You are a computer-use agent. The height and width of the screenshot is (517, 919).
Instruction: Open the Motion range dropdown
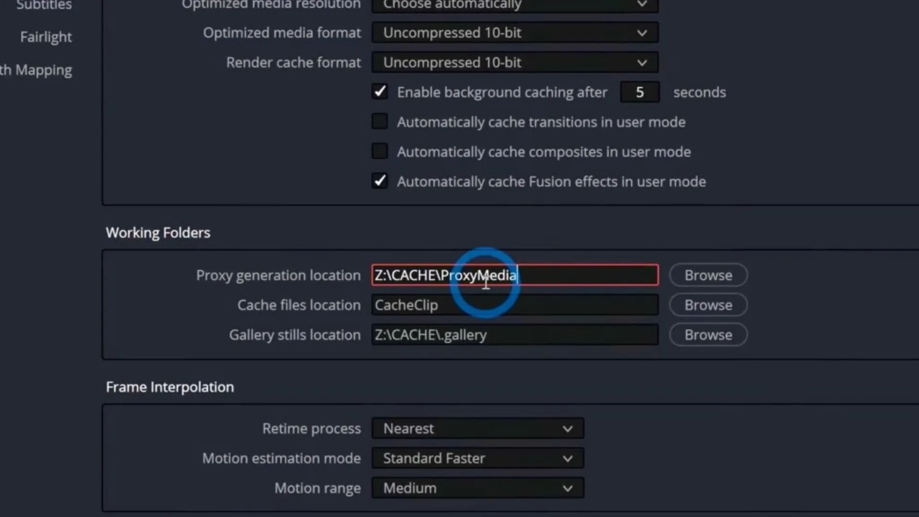(478, 488)
